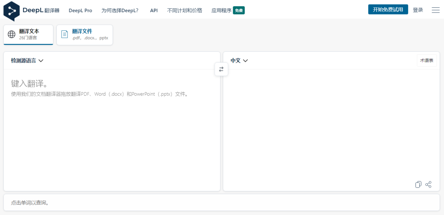This screenshot has width=444, height=215.
Task: Click the globe icon in 翻译文本 tab
Action: pyautogui.click(x=12, y=34)
